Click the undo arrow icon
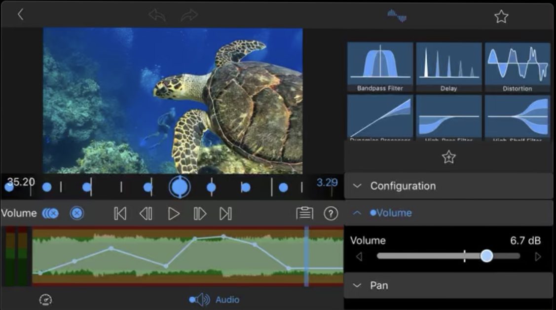Screen dimensions: 556x310 (157, 16)
